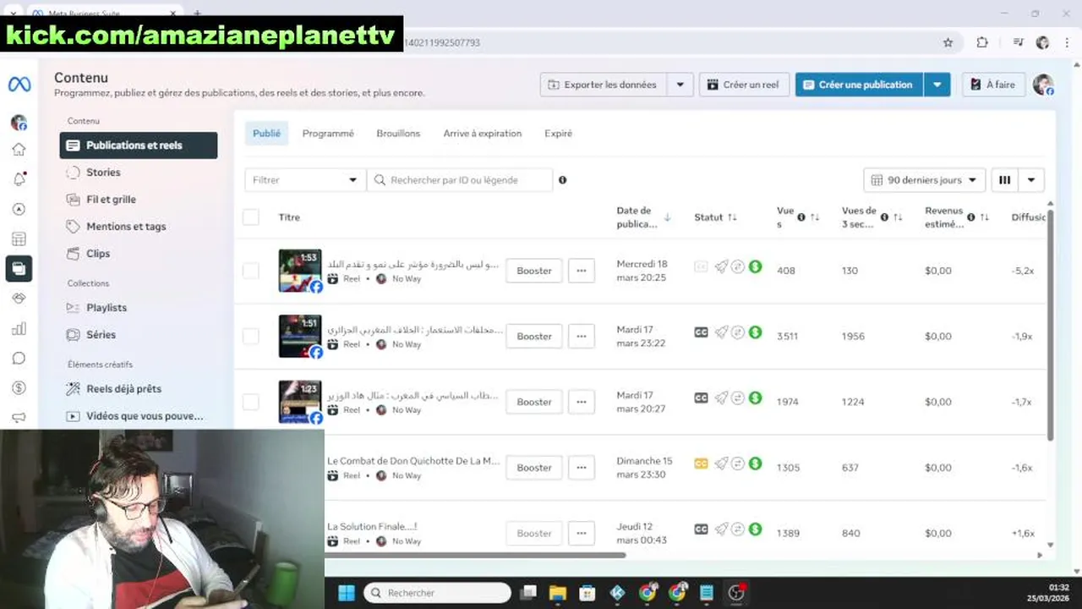
Task: Open the Filtrer dropdown
Action: pyautogui.click(x=305, y=180)
